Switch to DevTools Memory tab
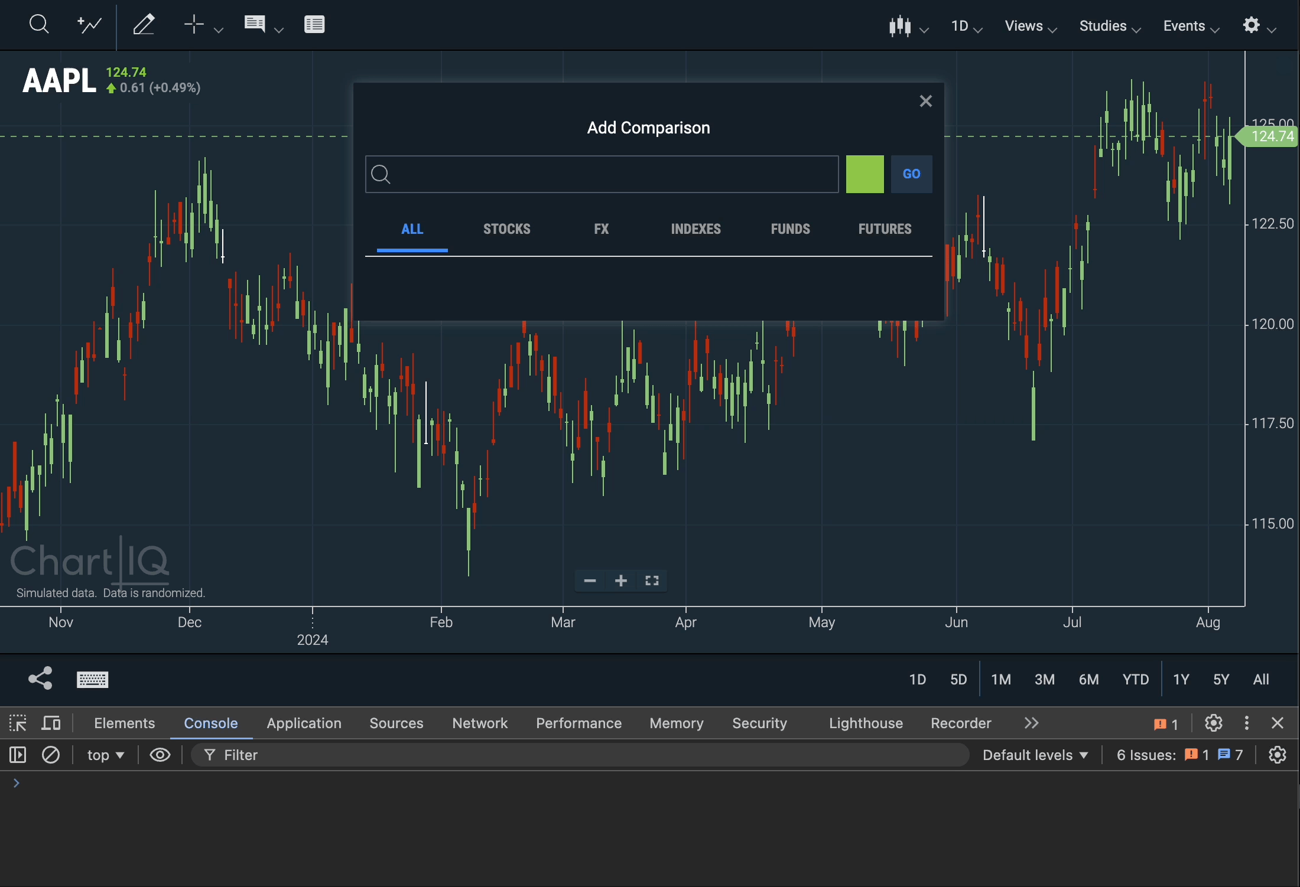This screenshot has height=887, width=1300. tap(677, 723)
